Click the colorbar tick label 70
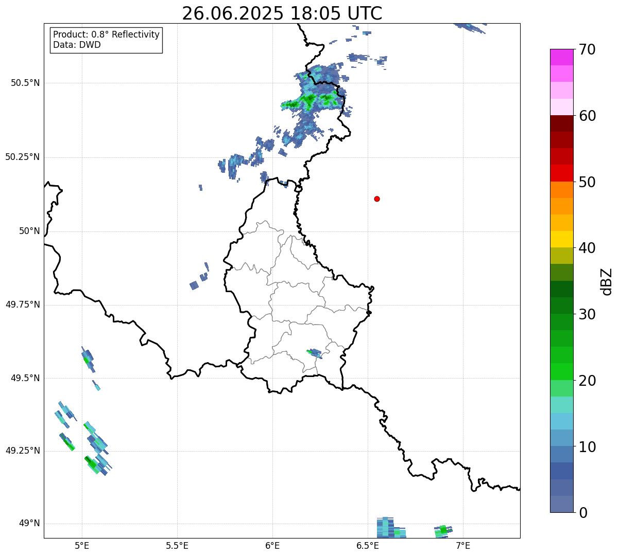This screenshot has width=619, height=556. pos(588,49)
